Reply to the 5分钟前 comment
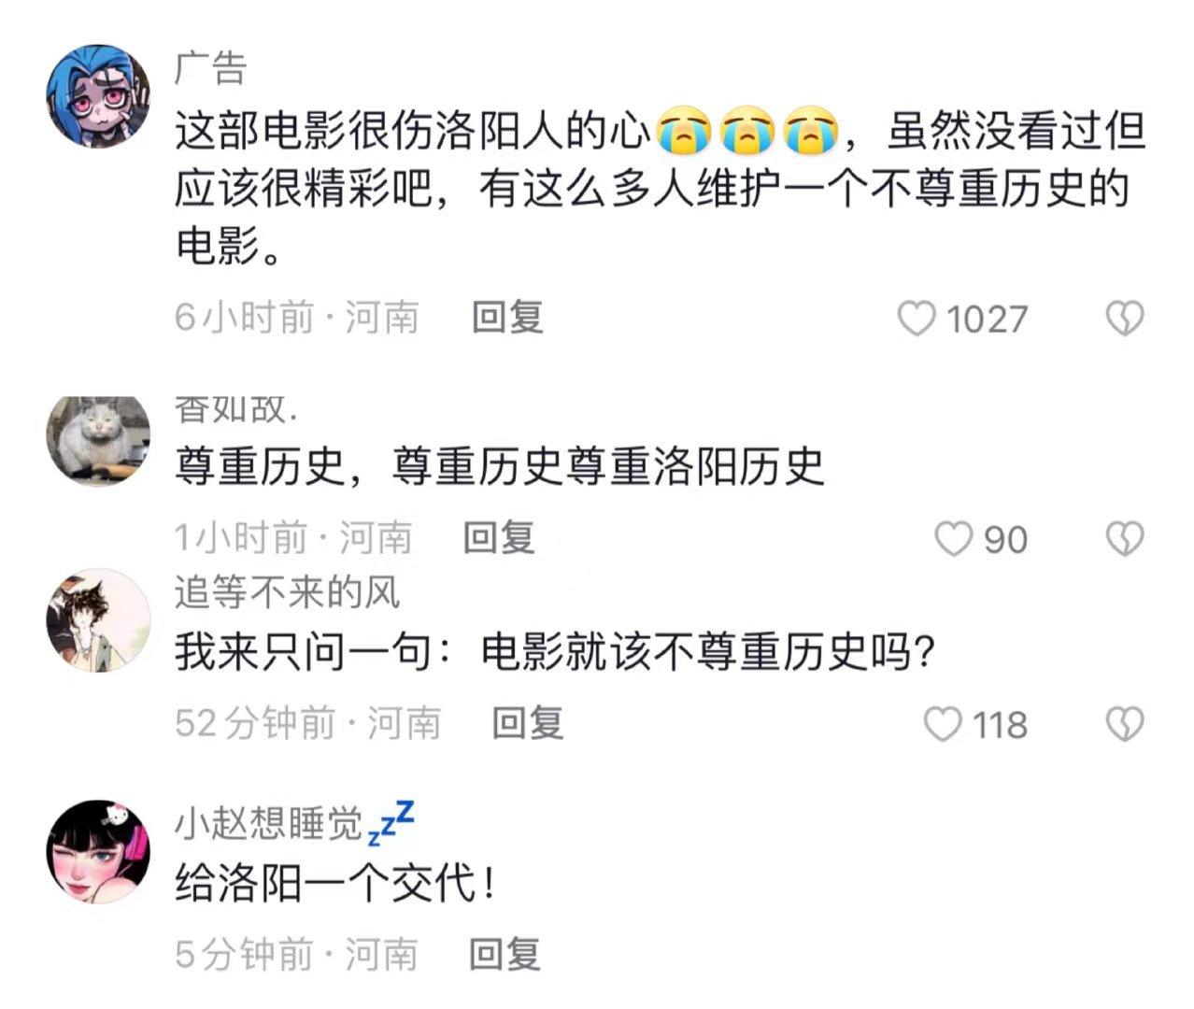Screen dimensions: 1194x1009 coord(505,954)
